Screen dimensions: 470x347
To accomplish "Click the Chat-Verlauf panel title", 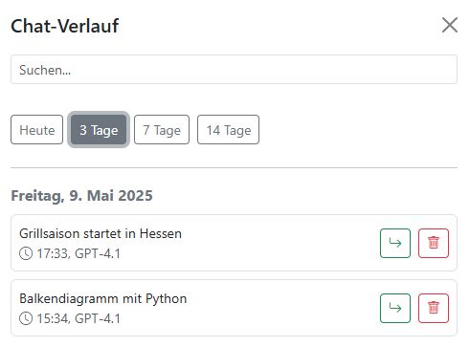I will pyautogui.click(x=65, y=26).
